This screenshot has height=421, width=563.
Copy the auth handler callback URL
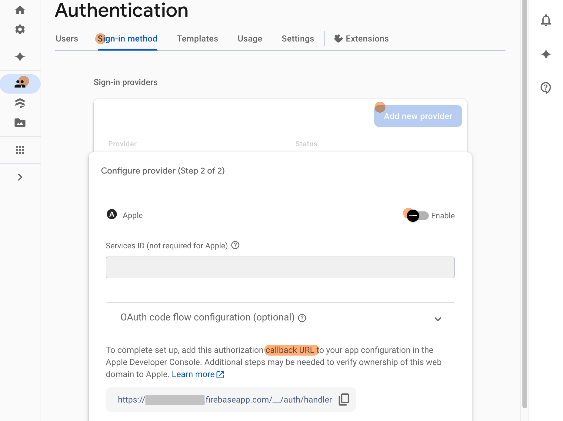click(x=344, y=399)
